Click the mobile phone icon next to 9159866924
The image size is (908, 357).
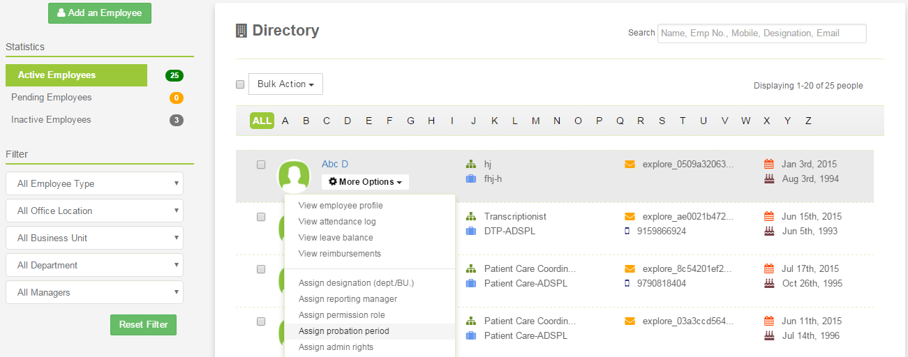(627, 231)
